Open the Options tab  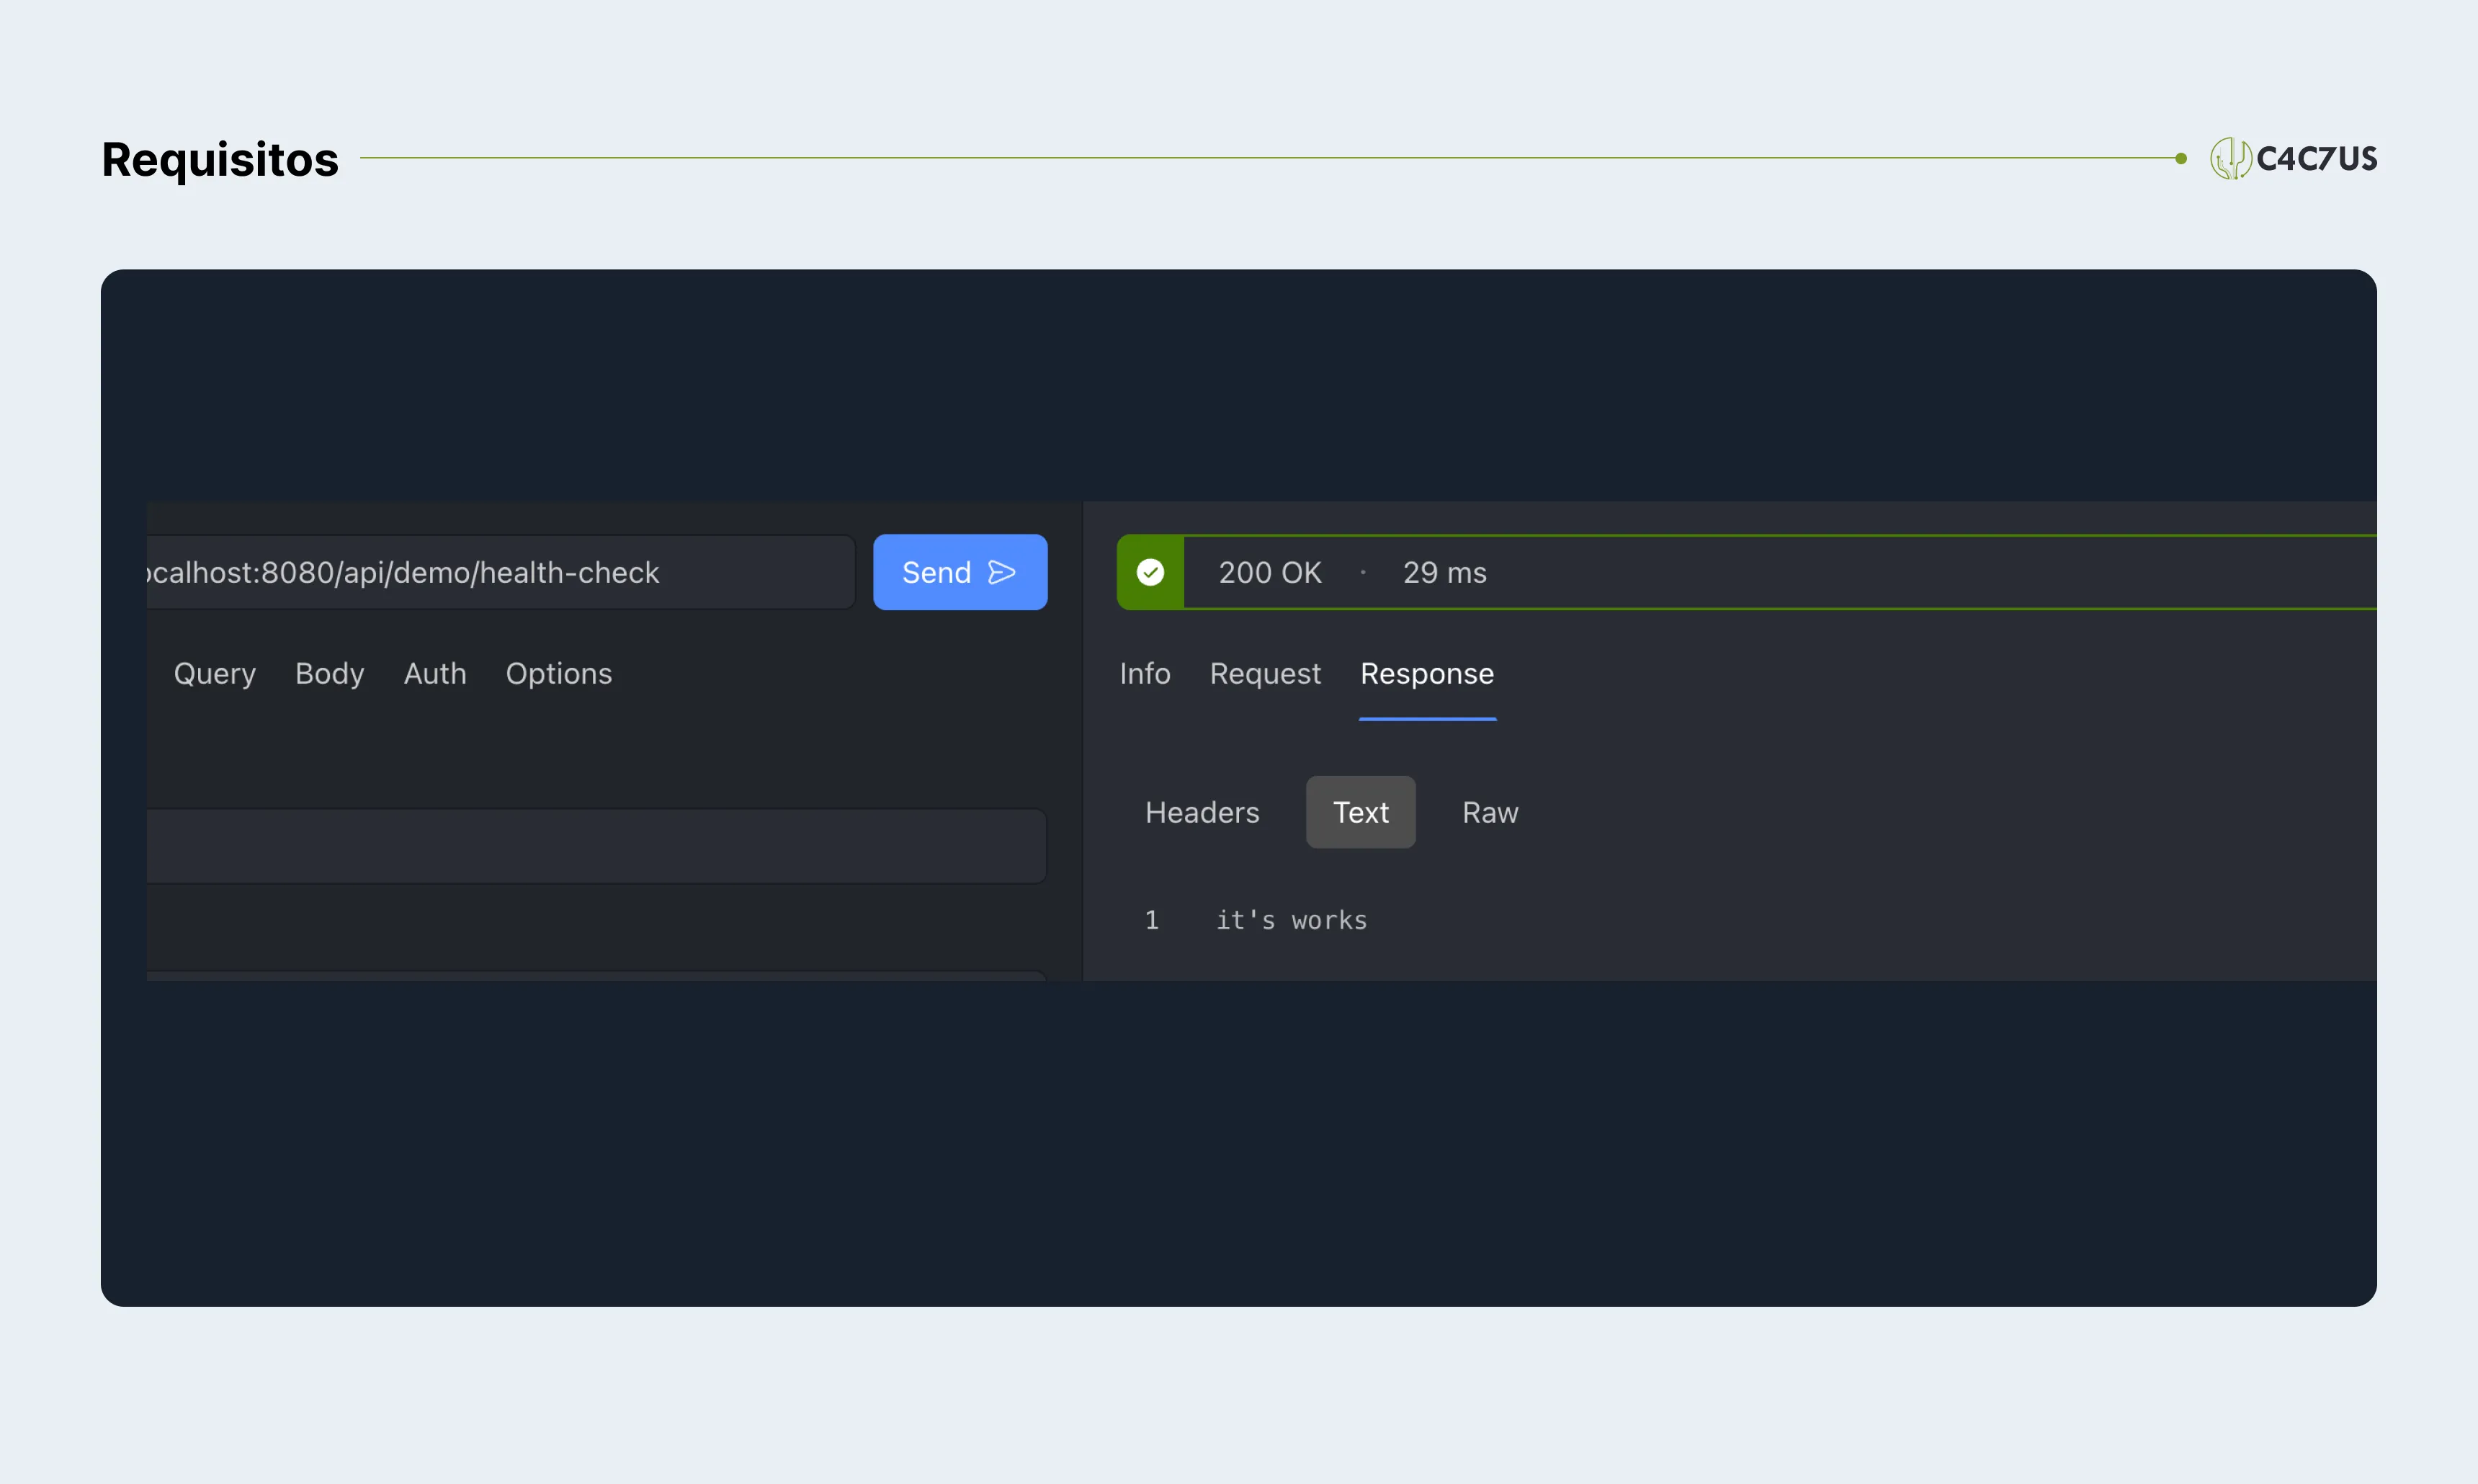559,674
